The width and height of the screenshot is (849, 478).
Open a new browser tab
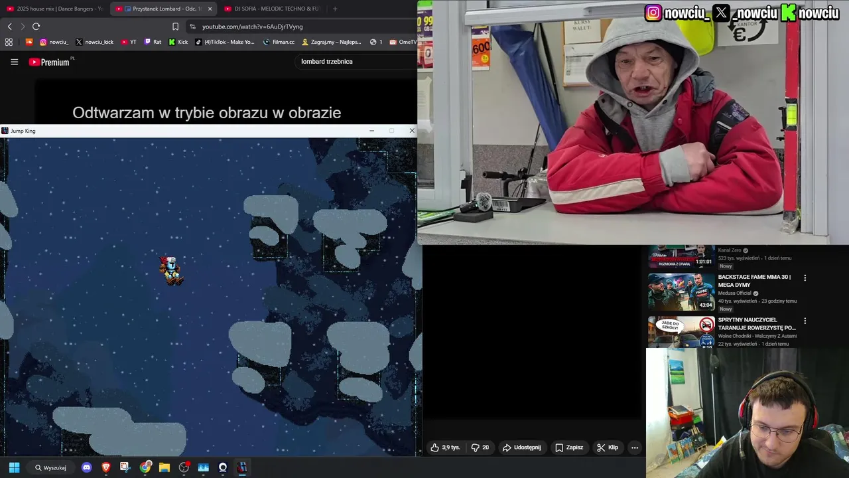[334, 9]
